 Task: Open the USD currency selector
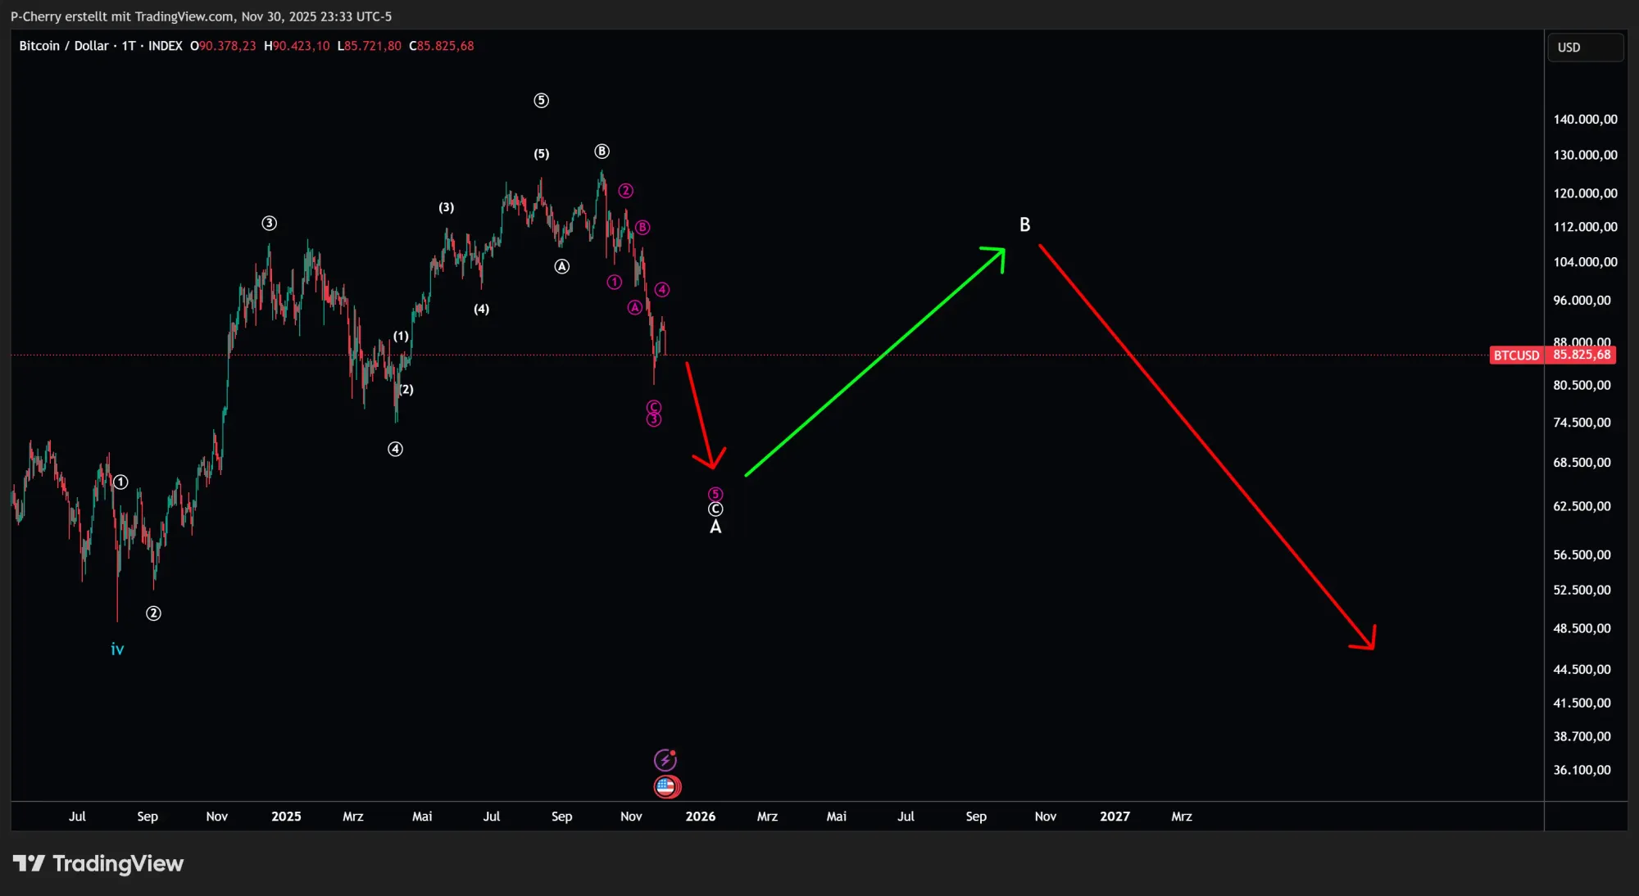click(1583, 47)
